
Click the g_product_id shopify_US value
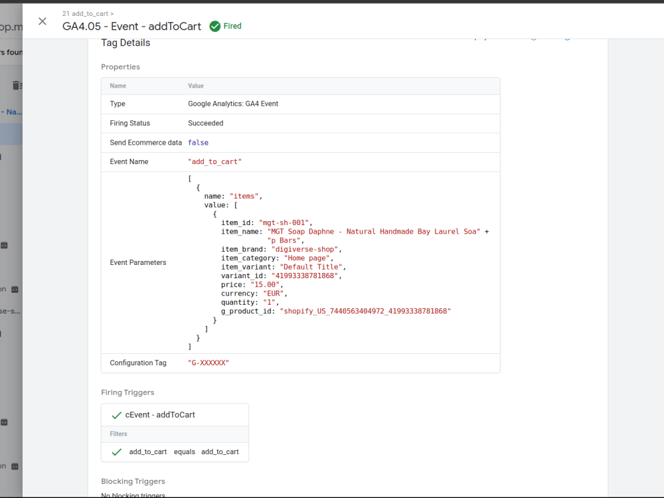coord(365,311)
